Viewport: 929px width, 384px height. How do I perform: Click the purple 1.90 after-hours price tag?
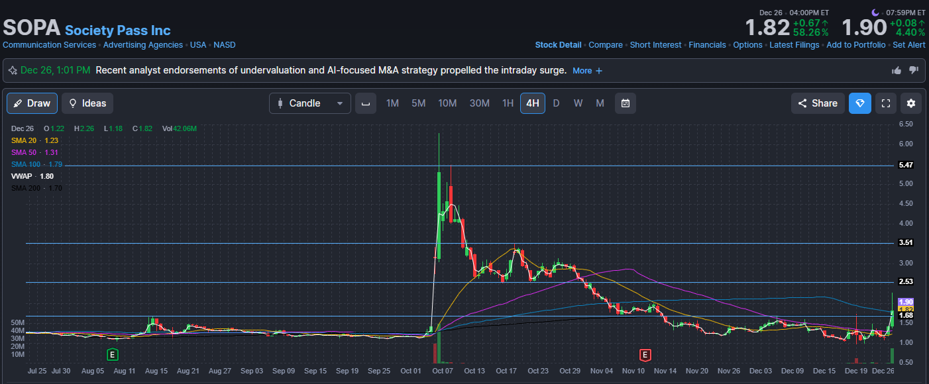tap(905, 302)
